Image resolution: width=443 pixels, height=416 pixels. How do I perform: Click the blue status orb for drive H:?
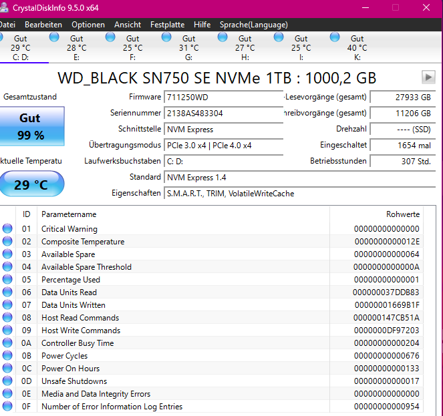[x=223, y=37]
